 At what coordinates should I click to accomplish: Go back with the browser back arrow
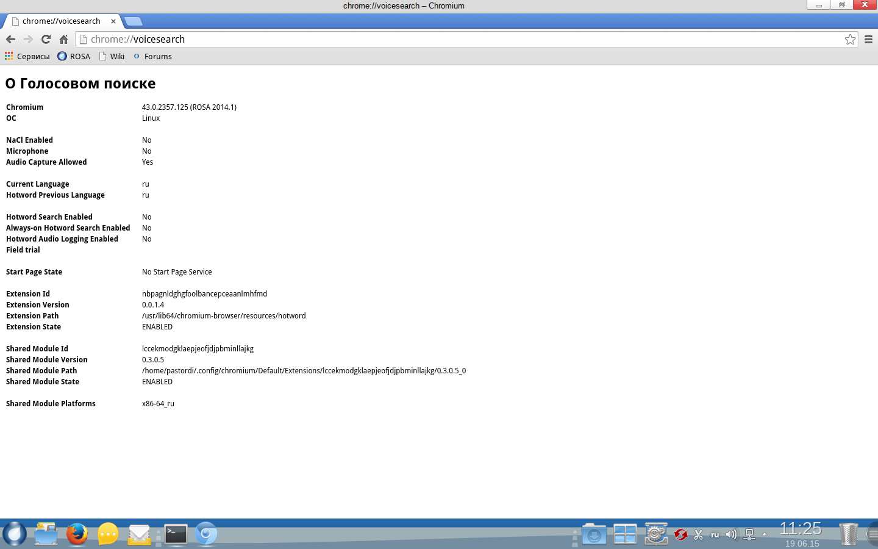(10, 39)
